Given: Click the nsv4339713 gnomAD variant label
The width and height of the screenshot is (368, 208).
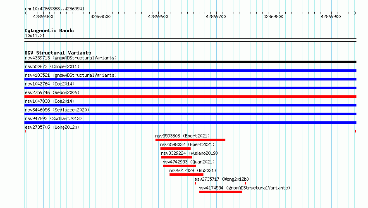Looking at the screenshot, I should (x=71, y=58).
